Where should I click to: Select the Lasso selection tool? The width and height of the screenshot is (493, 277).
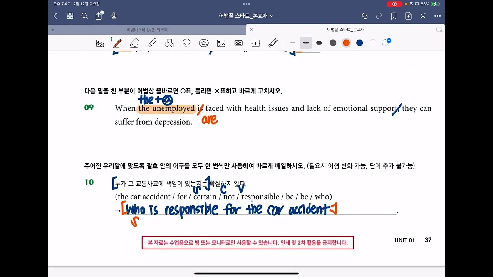(186, 43)
